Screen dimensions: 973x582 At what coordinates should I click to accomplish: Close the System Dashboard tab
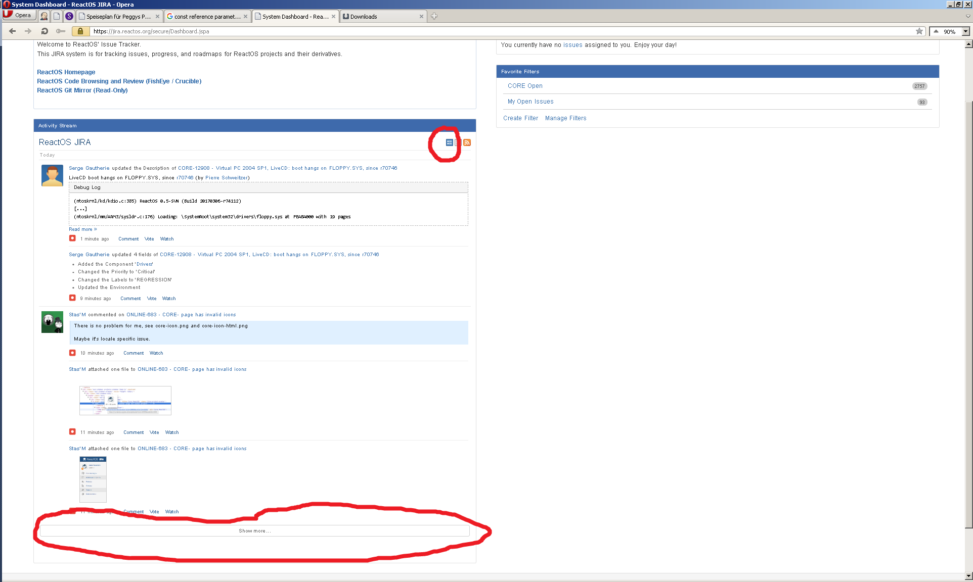coord(333,17)
